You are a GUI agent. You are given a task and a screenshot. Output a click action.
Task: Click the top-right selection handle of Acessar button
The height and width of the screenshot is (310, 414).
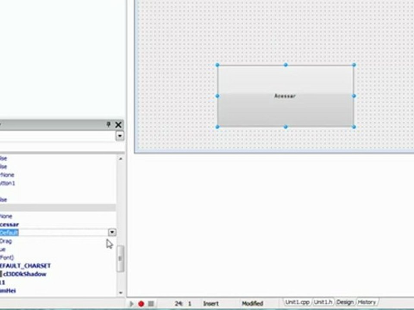click(354, 65)
